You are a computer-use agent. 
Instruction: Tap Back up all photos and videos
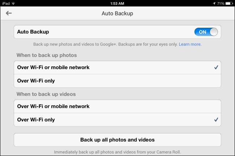[x=117, y=140]
